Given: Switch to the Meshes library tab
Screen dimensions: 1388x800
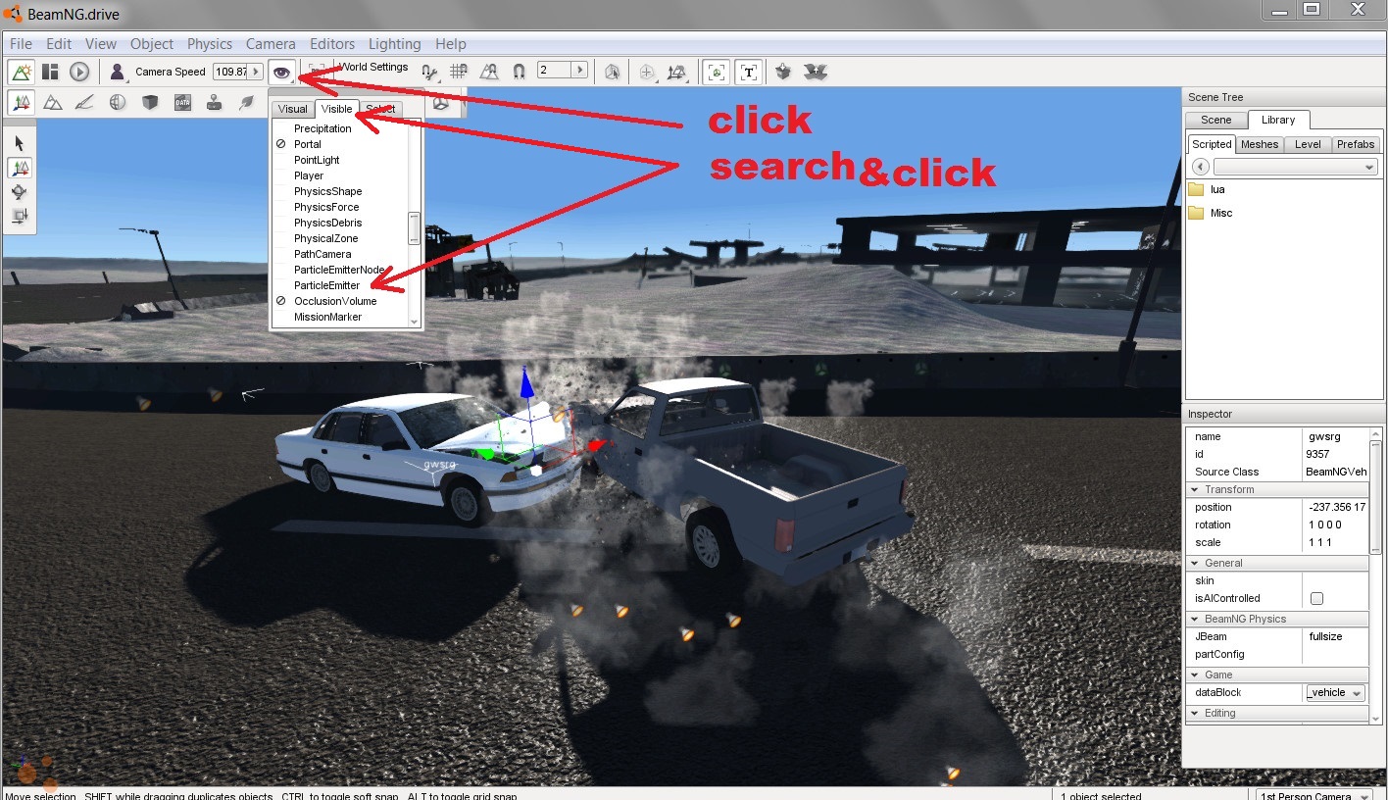Looking at the screenshot, I should 1259,144.
